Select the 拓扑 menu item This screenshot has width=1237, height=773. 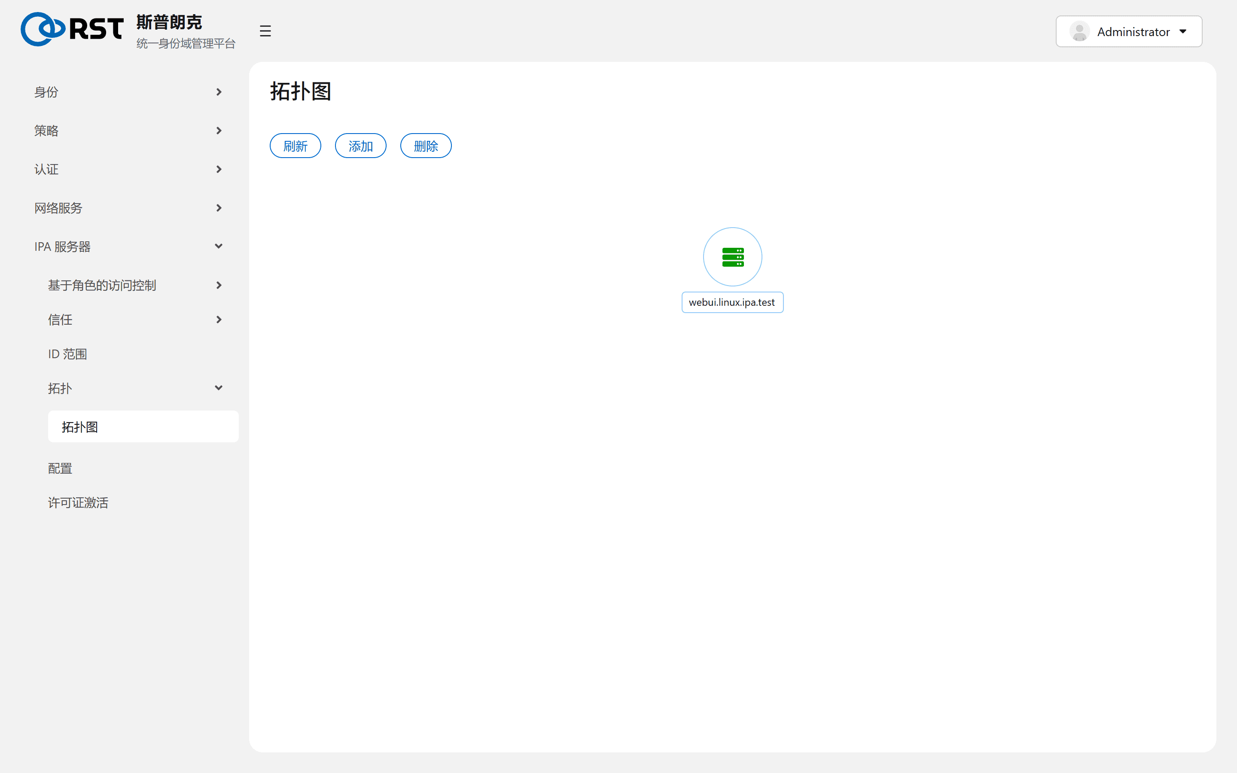tap(60, 388)
